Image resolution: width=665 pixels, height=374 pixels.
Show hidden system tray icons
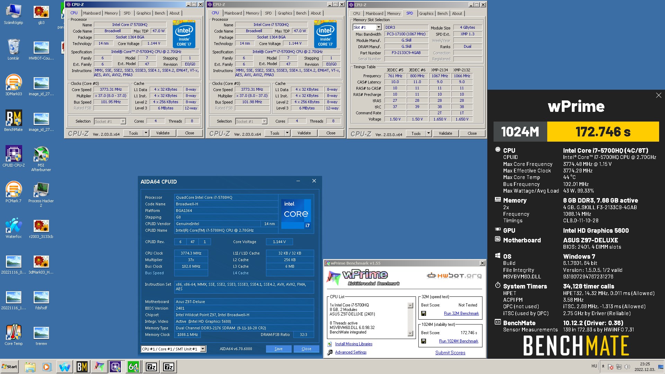coord(603,366)
